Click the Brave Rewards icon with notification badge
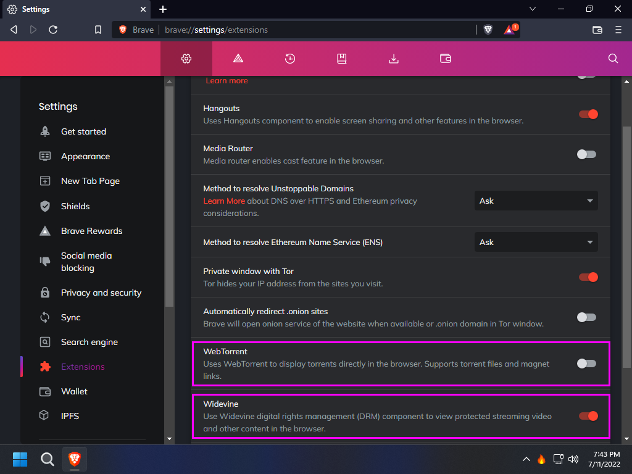Viewport: 632px width, 474px height. click(510, 30)
